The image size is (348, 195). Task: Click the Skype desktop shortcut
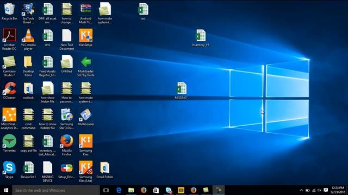9,170
